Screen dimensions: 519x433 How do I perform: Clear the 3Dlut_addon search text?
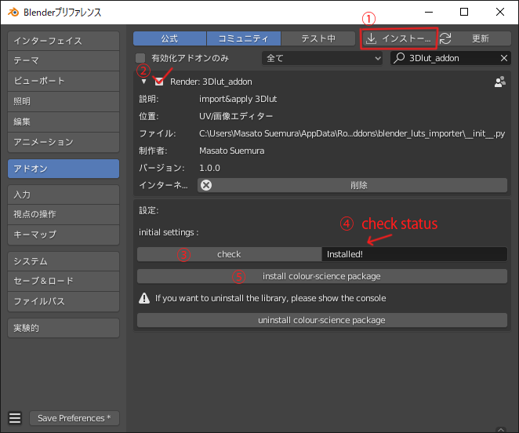[x=504, y=58]
